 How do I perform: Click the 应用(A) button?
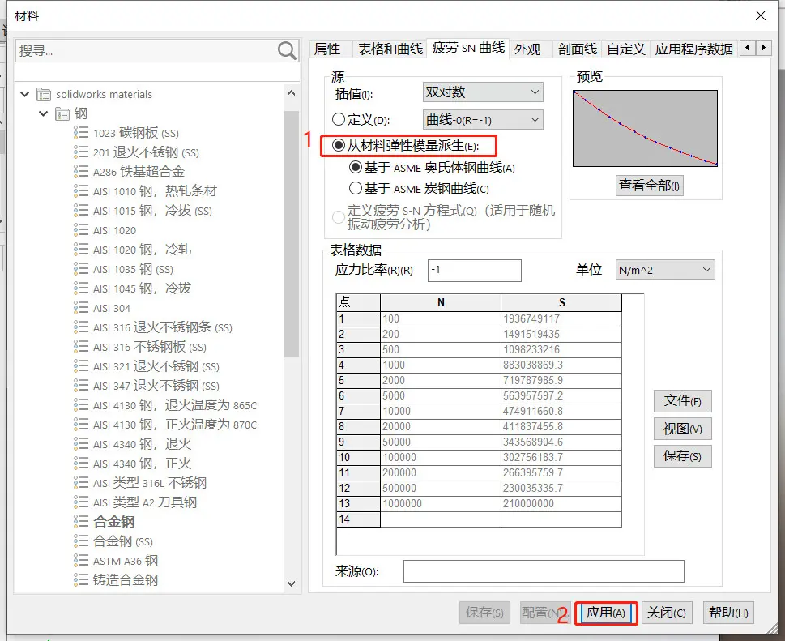click(606, 613)
